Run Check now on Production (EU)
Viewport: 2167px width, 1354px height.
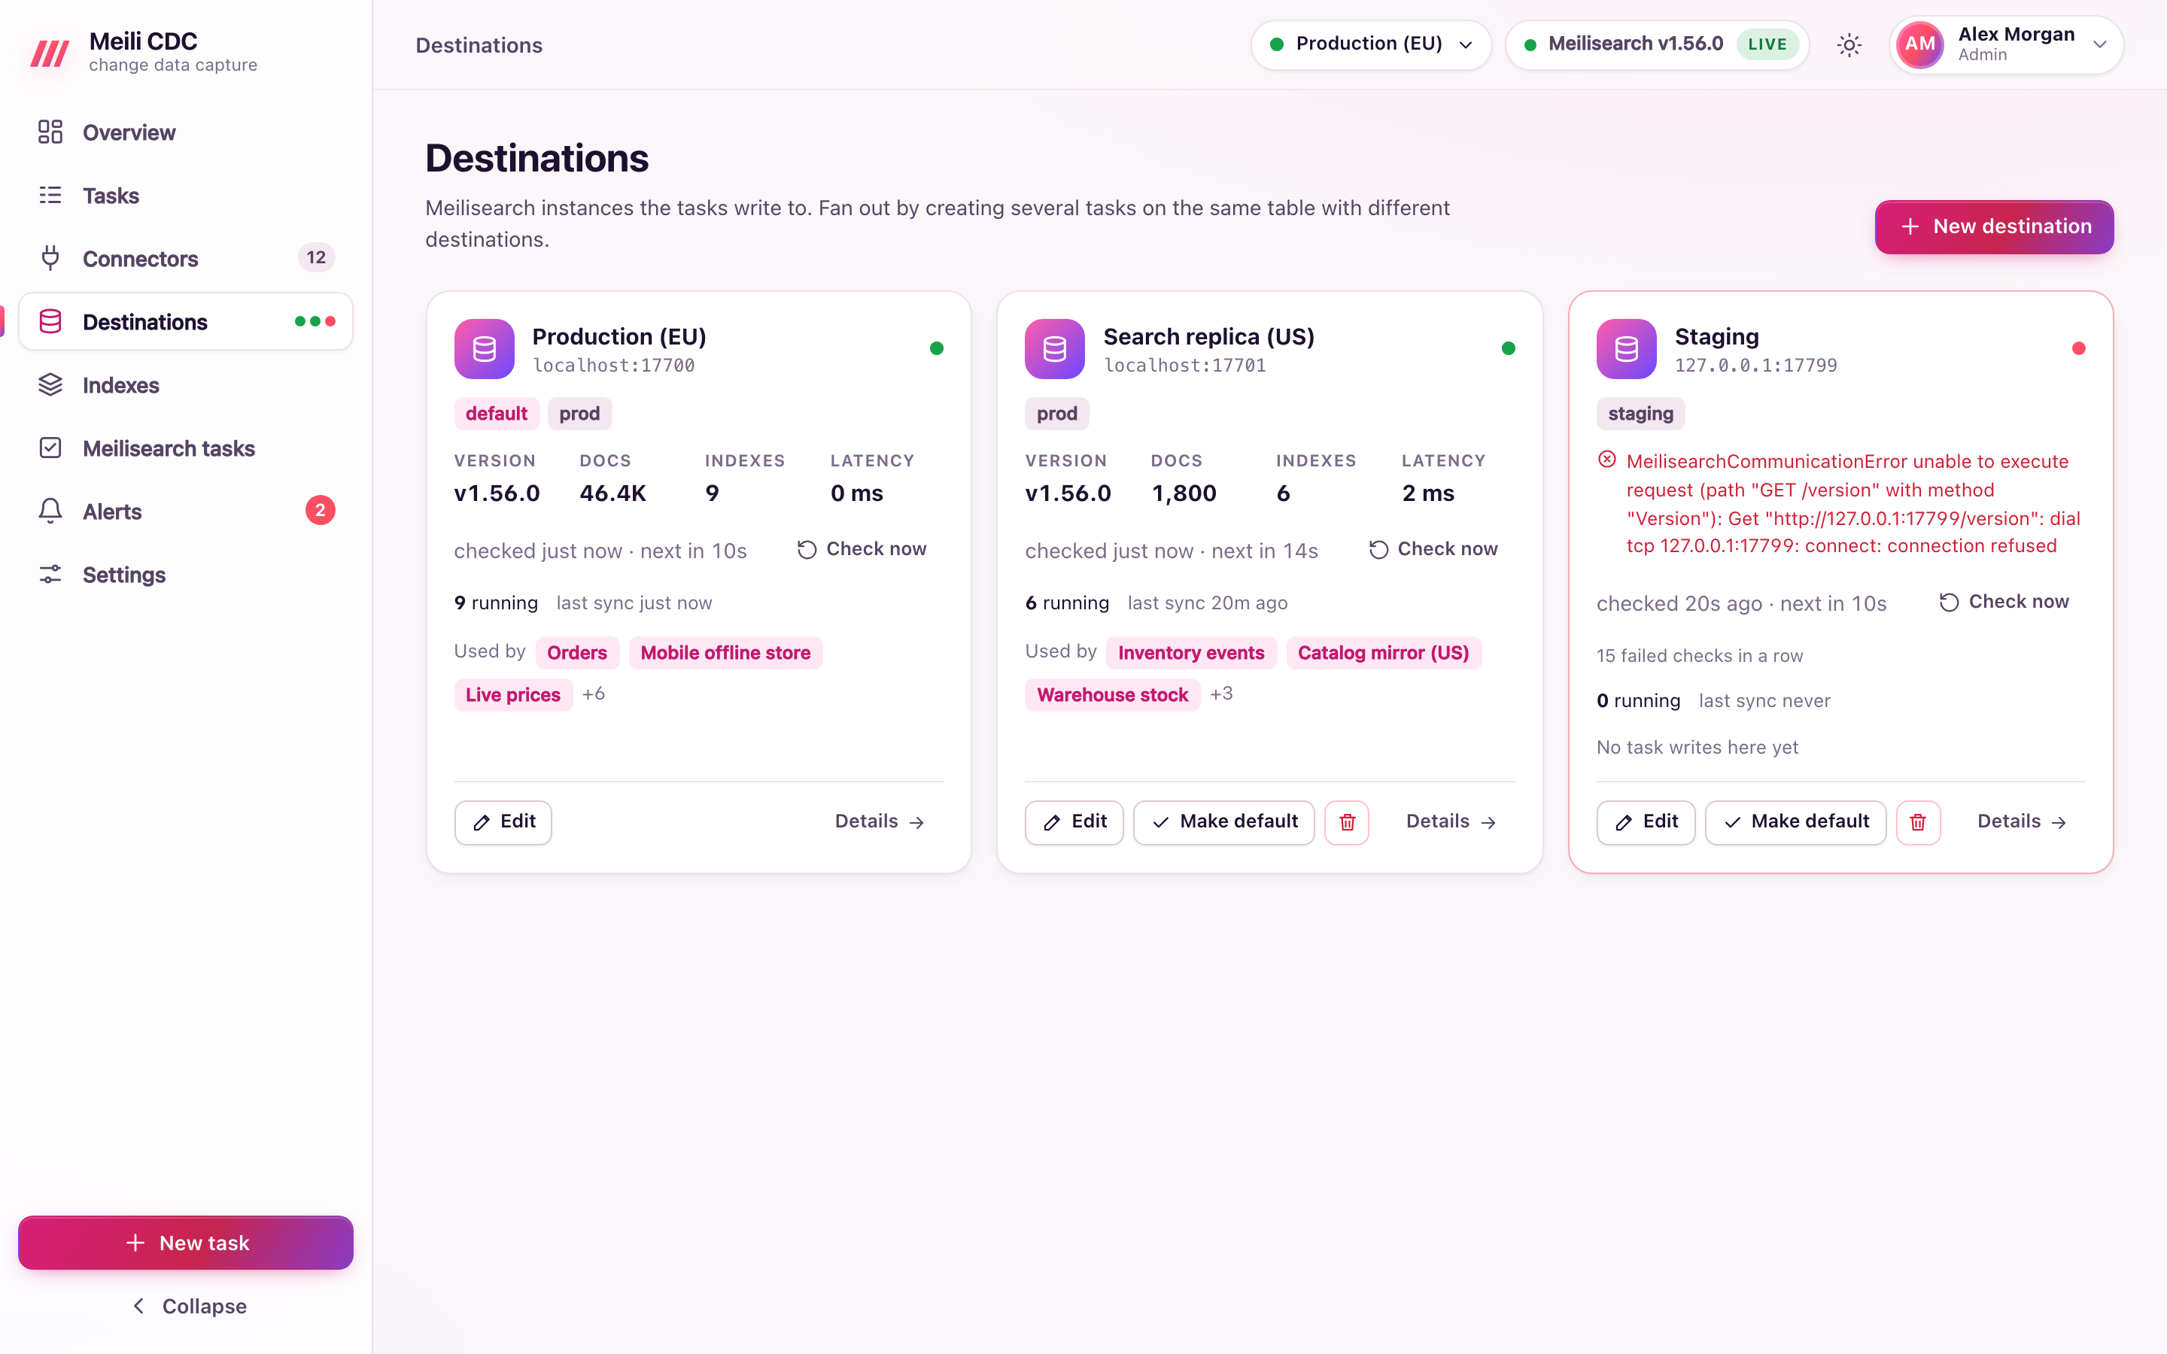click(862, 549)
